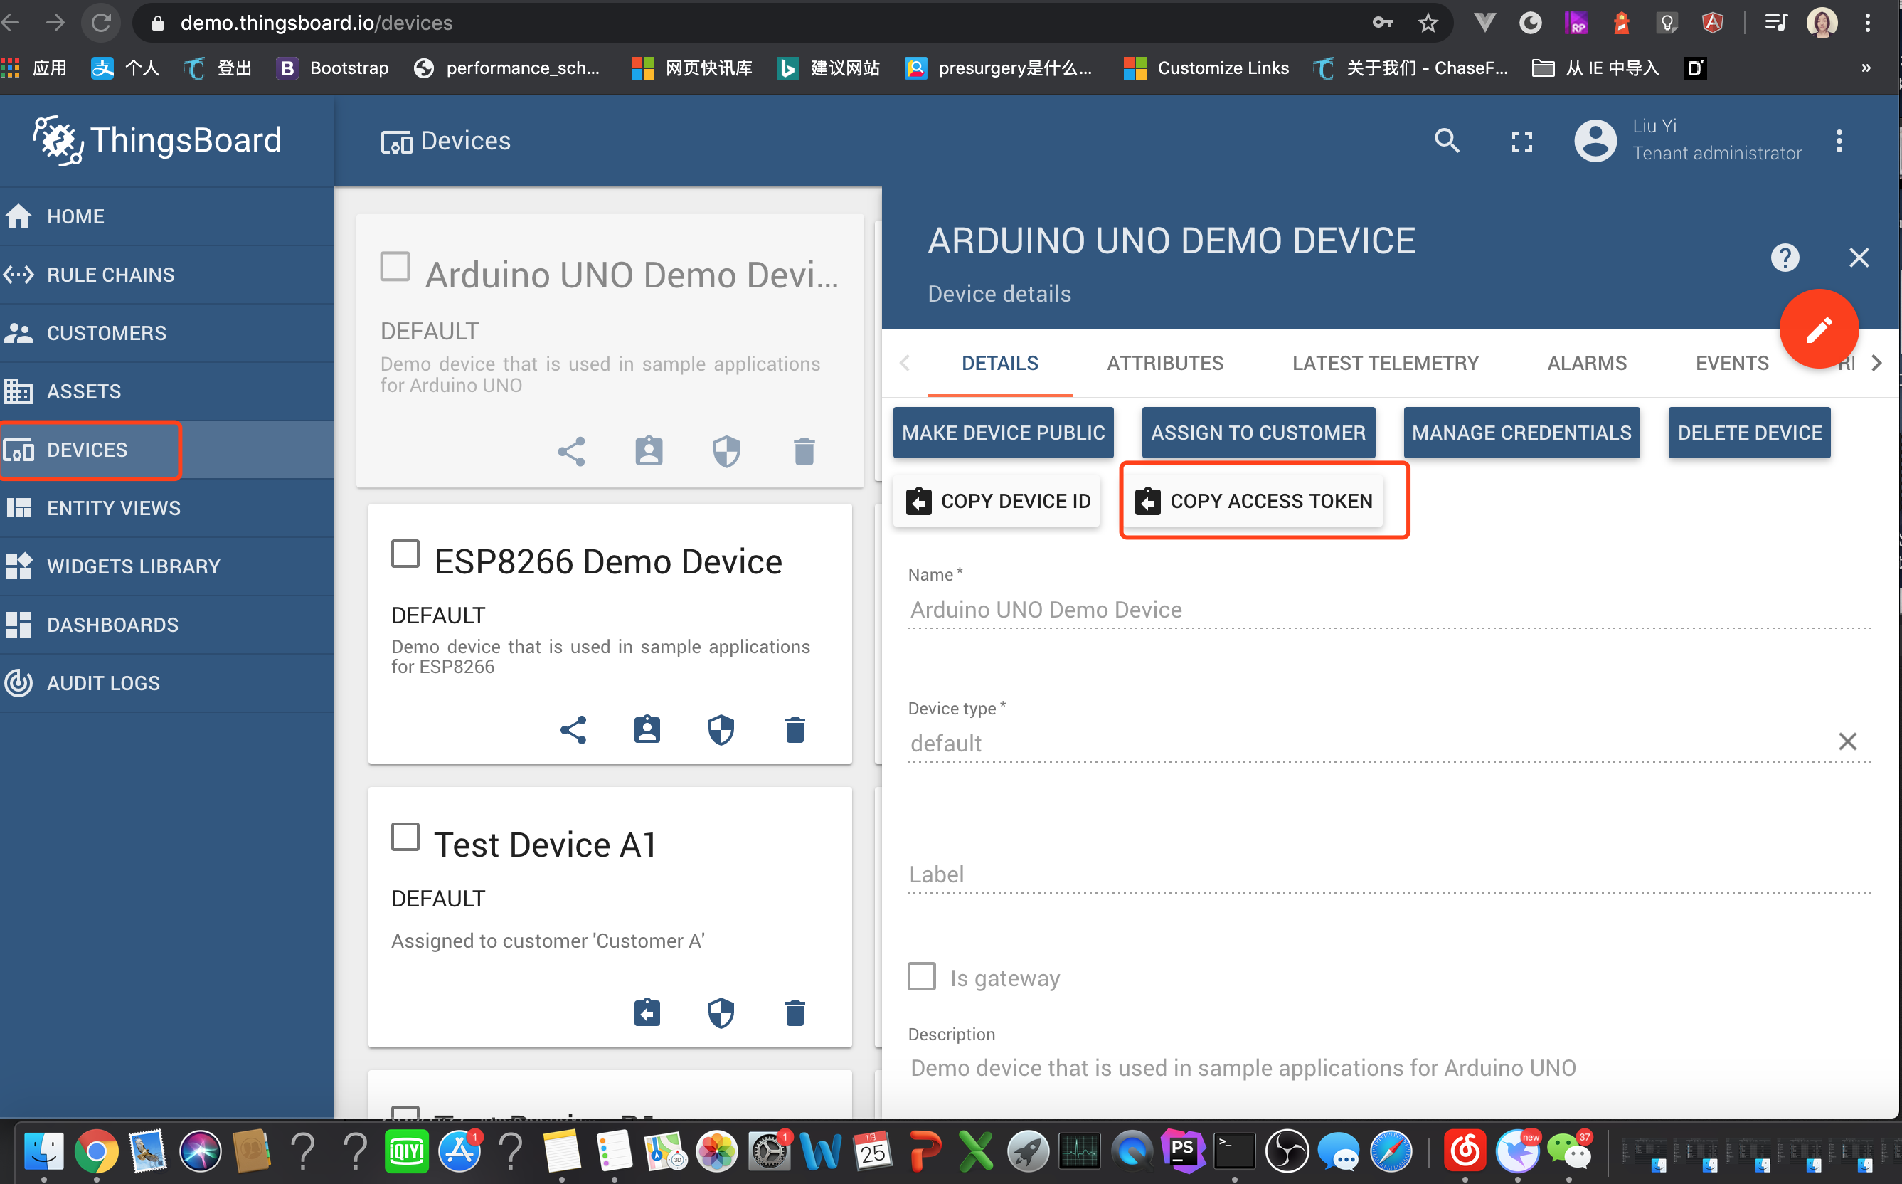Open the Events tab
Screen dimensions: 1902x1184
[x=1731, y=364]
